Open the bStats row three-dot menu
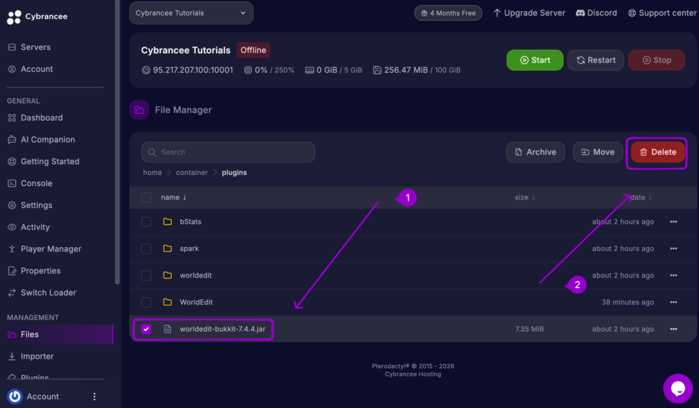This screenshot has width=699, height=408. point(673,222)
